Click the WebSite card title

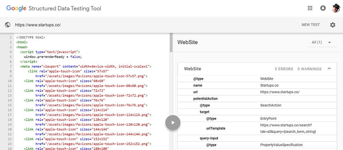[x=192, y=69]
